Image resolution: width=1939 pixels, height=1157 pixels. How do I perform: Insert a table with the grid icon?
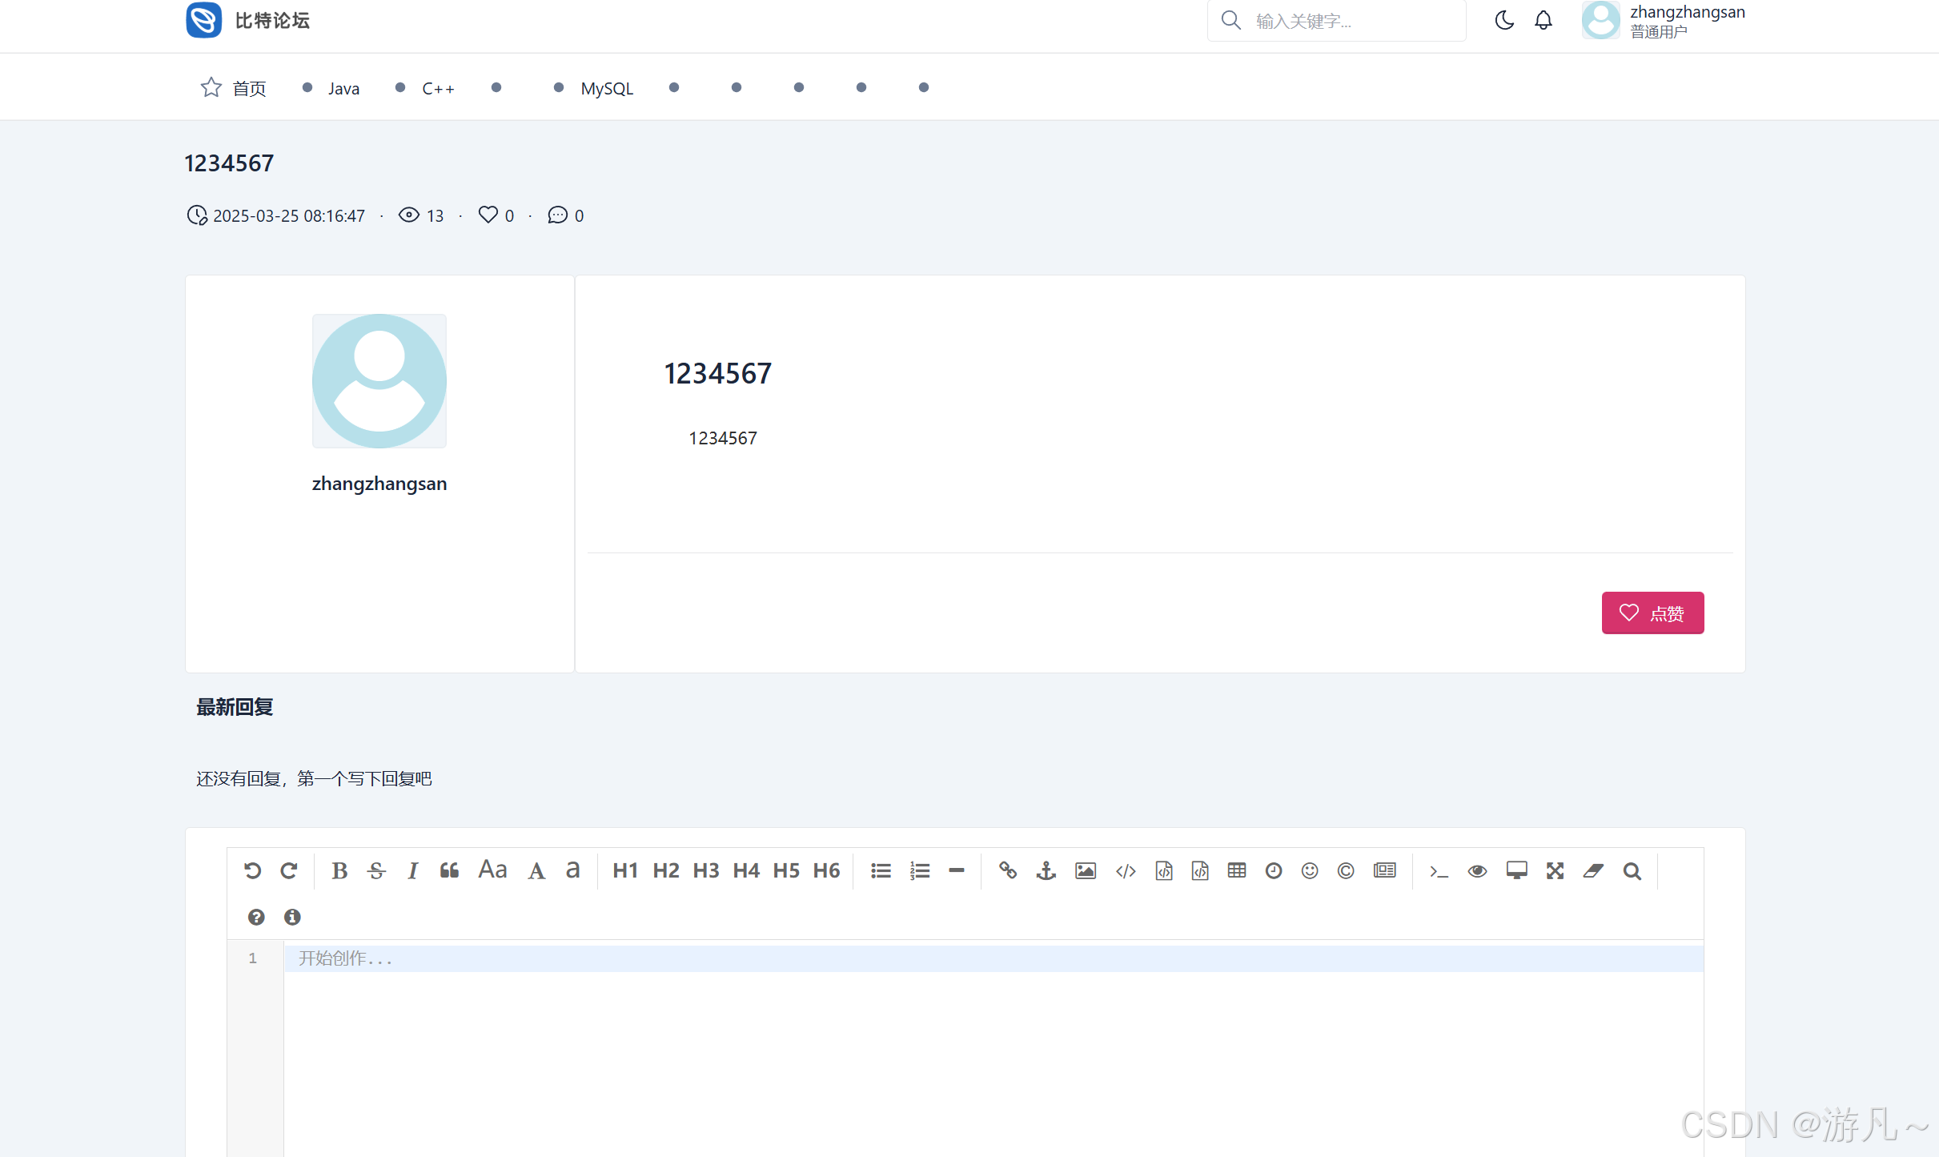(x=1236, y=870)
